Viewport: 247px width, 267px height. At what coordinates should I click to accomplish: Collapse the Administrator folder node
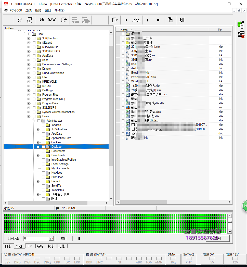33,121
